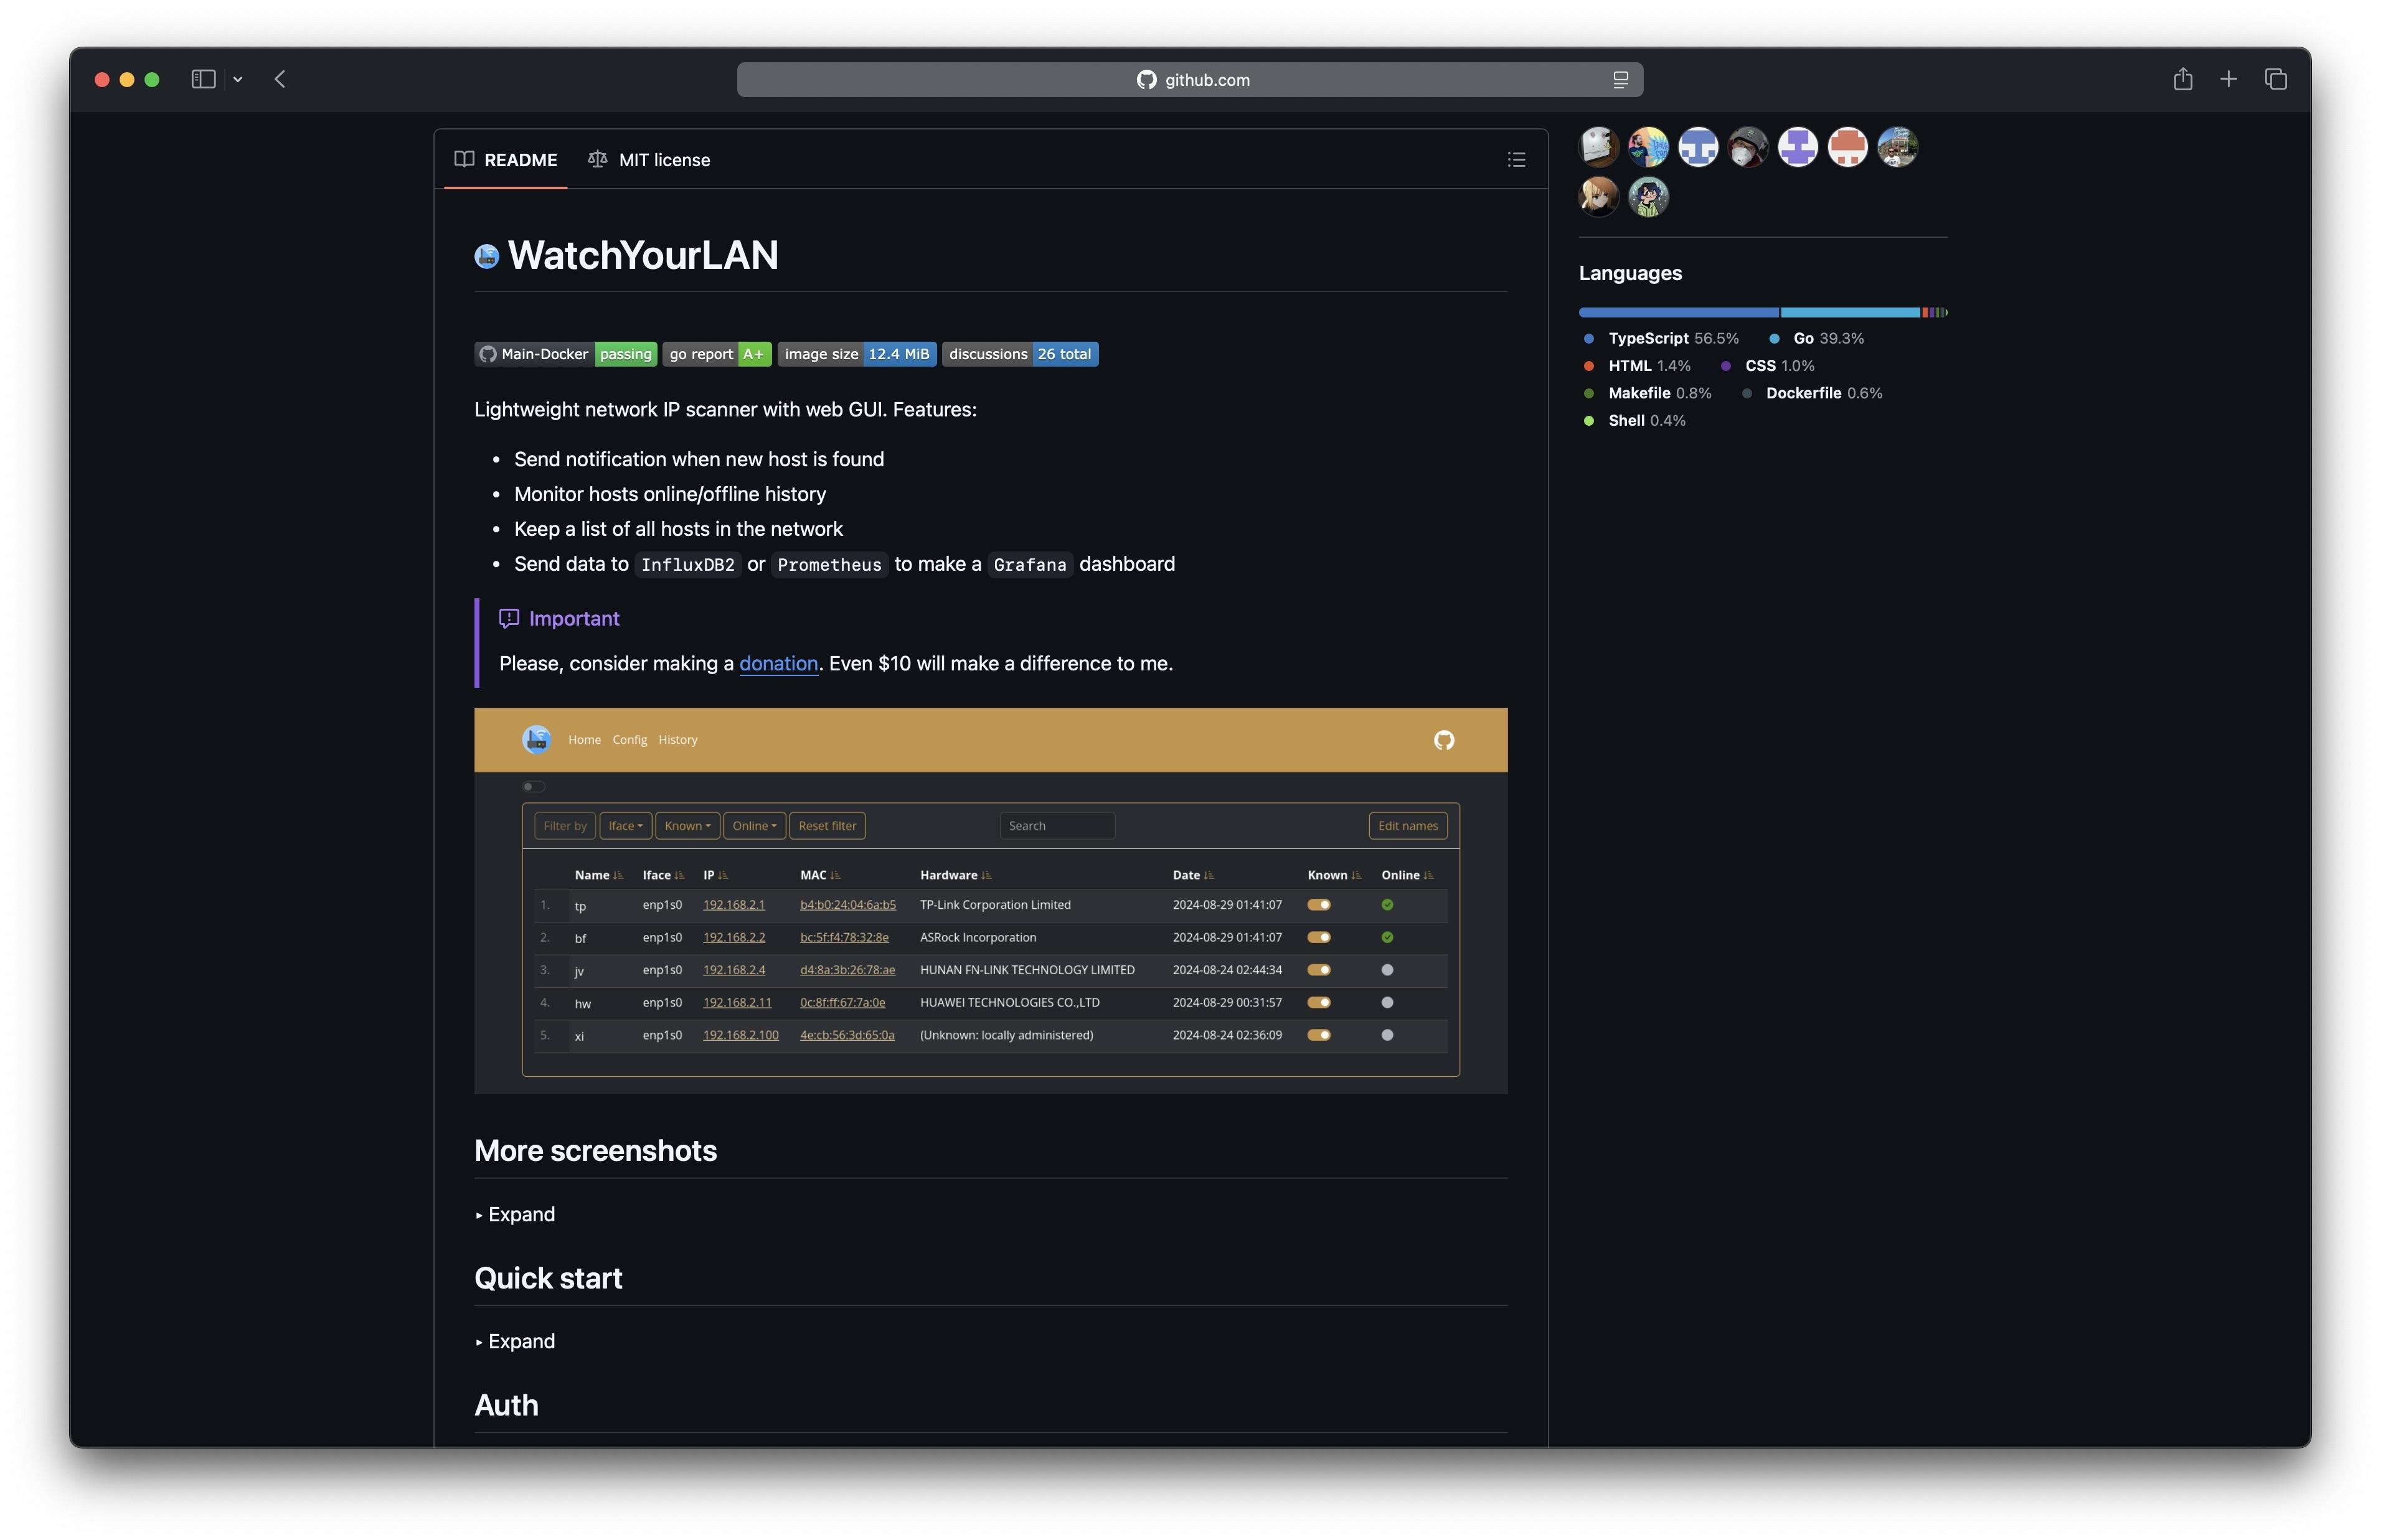This screenshot has height=1540, width=2381.
Task: Toggle the Known switch for host bf
Action: pyautogui.click(x=1318, y=938)
